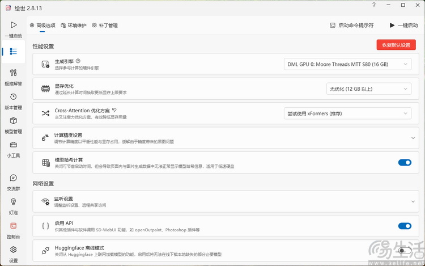Click the help question mark in title bar

click(x=374, y=5)
